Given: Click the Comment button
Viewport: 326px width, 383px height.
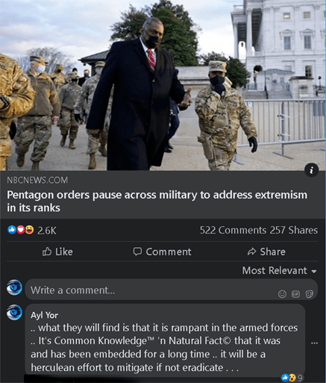Looking at the screenshot, I should coord(162,252).
